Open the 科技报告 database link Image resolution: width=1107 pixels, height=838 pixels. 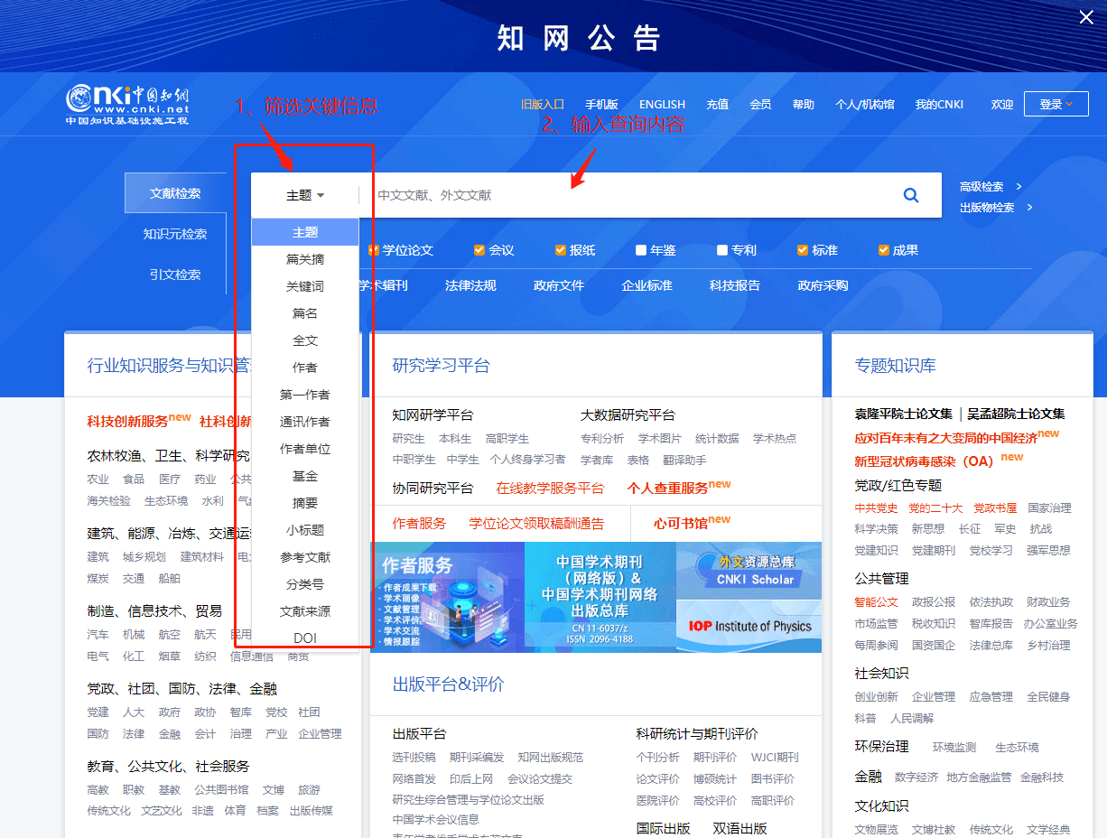click(x=735, y=285)
